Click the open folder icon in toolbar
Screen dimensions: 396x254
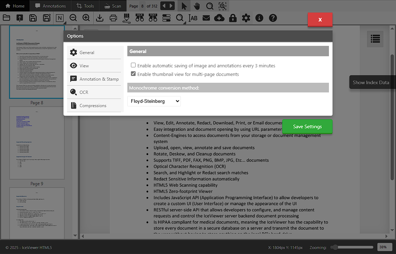(x=6, y=18)
